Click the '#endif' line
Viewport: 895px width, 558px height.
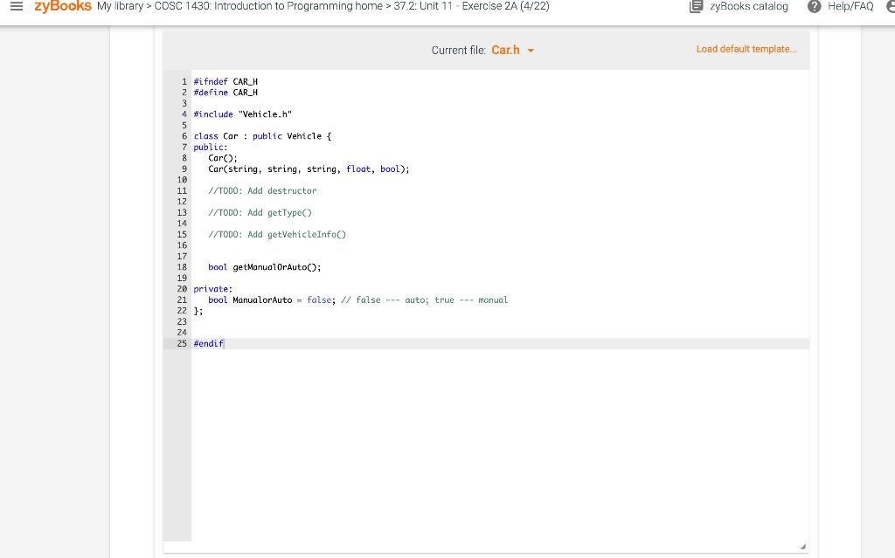pos(208,343)
